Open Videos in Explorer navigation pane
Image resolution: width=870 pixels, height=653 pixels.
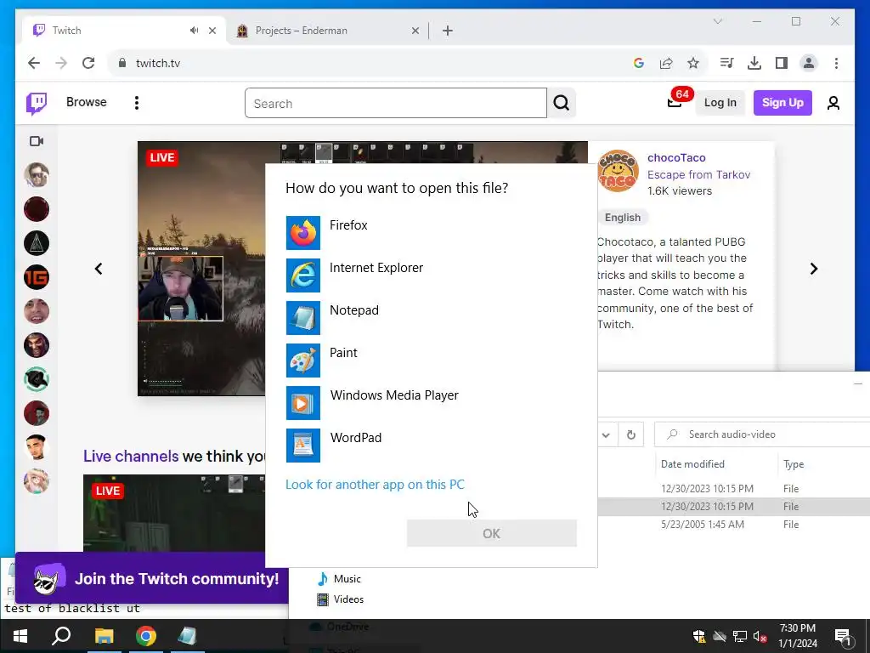(340, 599)
